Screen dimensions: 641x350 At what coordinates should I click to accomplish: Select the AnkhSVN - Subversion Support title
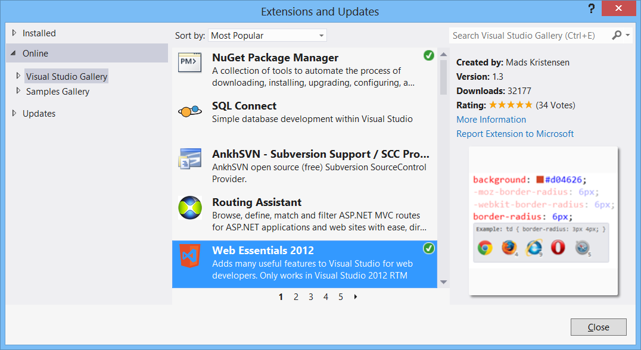[x=320, y=154]
